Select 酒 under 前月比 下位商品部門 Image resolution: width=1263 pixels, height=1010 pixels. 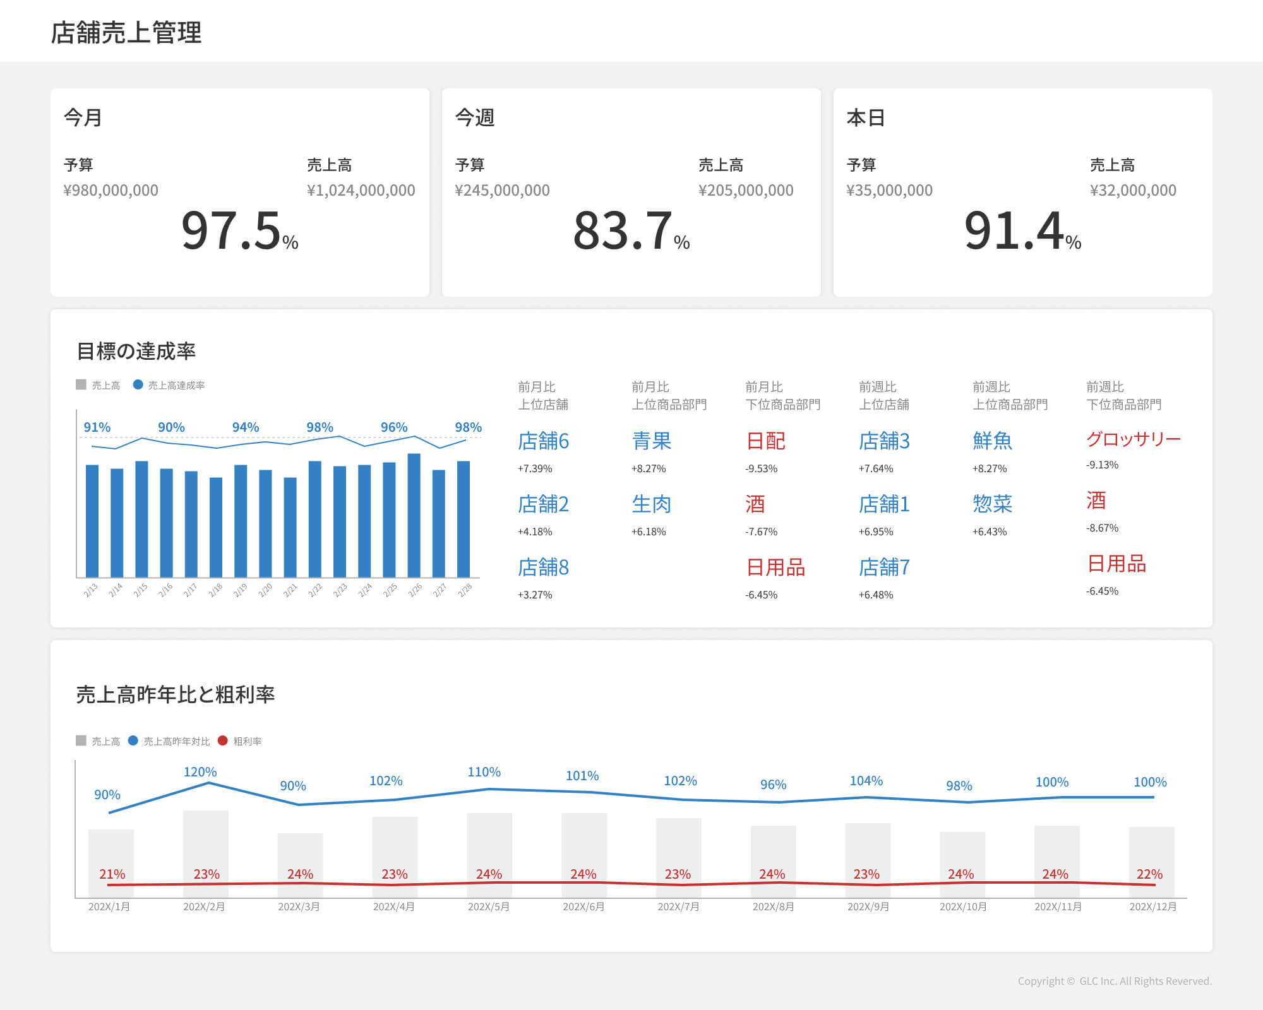pos(755,504)
